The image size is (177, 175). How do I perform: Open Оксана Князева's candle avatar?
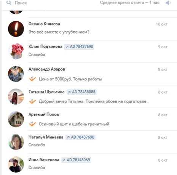coord(16,29)
